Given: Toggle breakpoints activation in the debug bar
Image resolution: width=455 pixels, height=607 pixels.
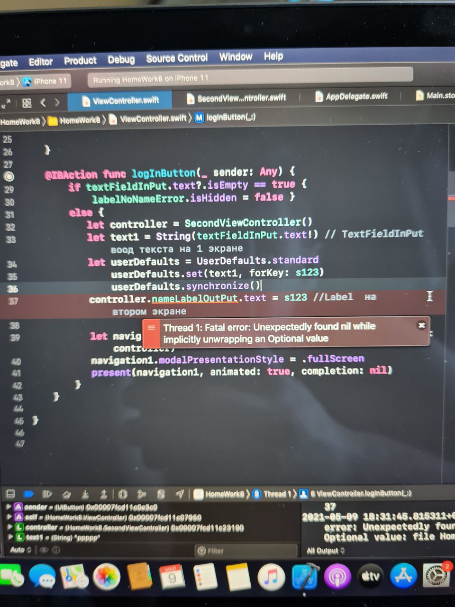Looking at the screenshot, I should click(x=29, y=494).
